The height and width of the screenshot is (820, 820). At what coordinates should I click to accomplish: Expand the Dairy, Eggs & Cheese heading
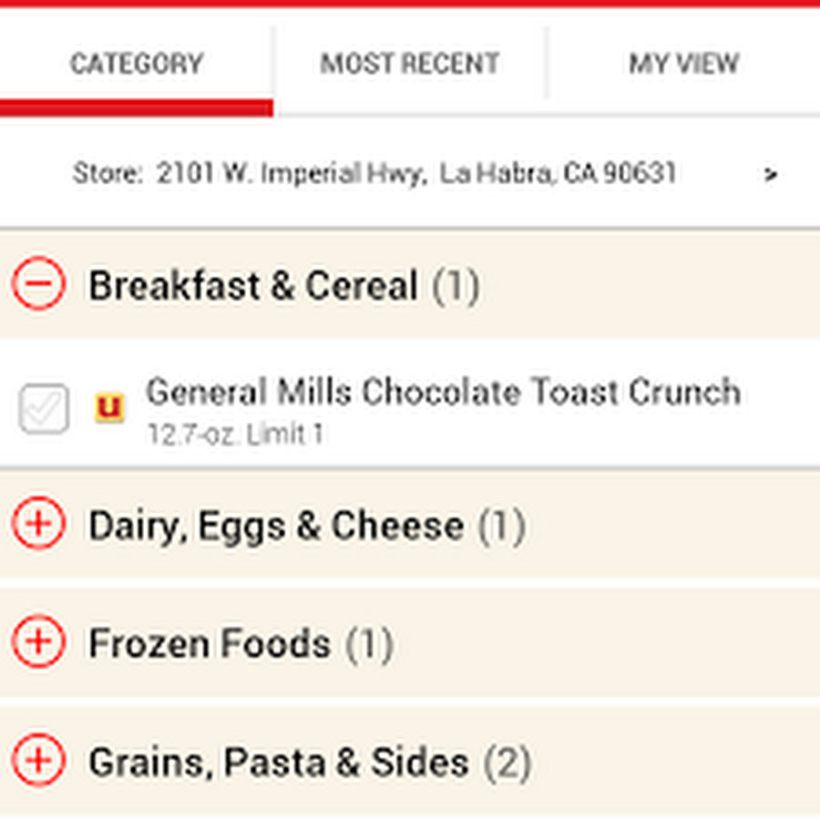[x=275, y=526]
